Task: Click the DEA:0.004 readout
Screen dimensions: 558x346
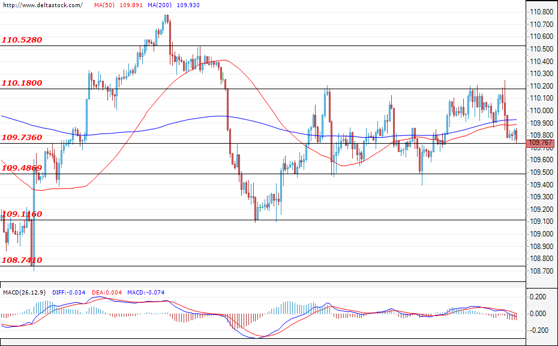Action: [x=107, y=292]
